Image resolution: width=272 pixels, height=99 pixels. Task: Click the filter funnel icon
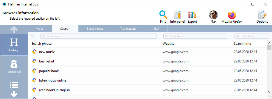click(33, 36)
